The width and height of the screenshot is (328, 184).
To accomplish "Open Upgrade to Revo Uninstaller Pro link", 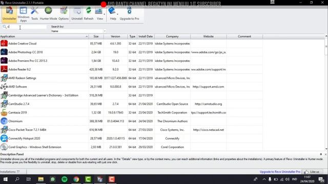I will click(x=280, y=172).
